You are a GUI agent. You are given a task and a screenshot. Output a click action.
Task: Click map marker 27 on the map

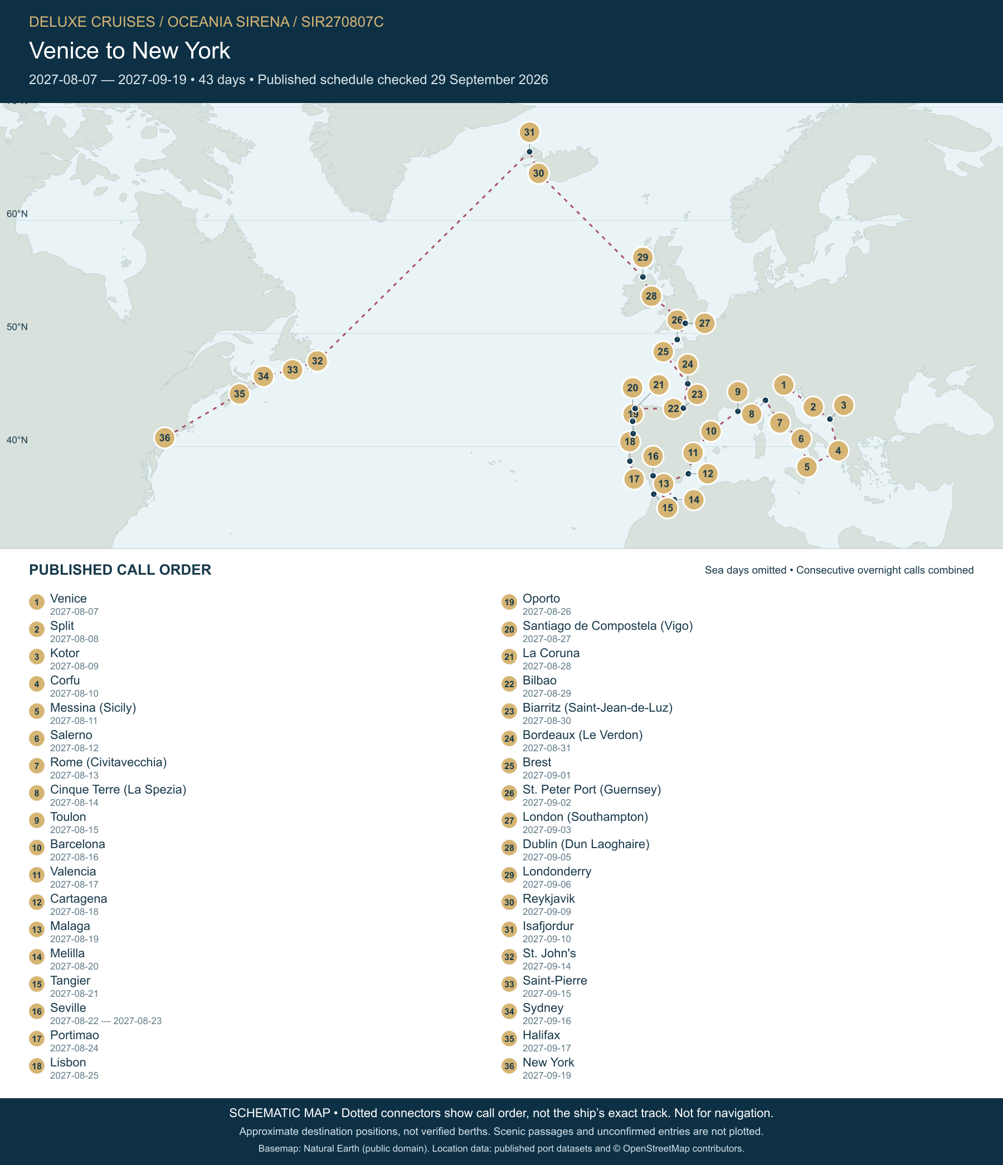pos(704,324)
